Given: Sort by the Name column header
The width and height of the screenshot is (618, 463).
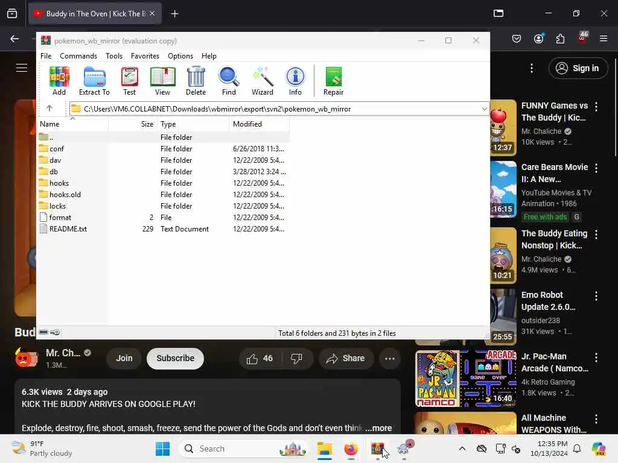Looking at the screenshot, I should 72,124.
